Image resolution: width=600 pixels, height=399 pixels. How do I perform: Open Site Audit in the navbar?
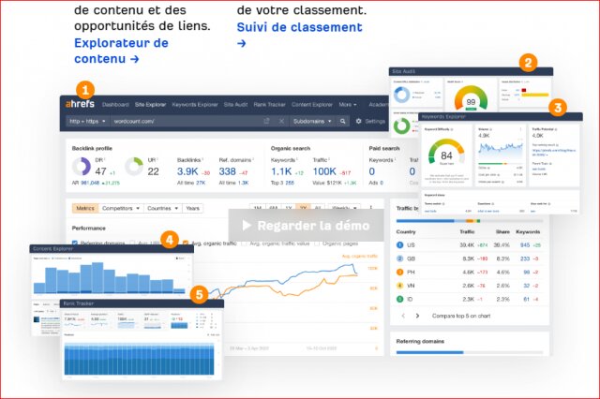tap(235, 104)
